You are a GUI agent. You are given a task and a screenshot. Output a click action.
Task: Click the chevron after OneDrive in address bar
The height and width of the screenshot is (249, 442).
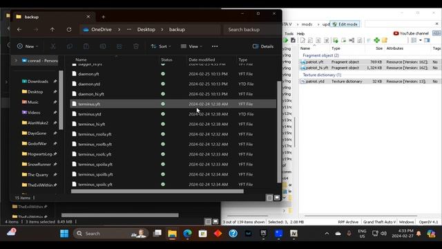(x=119, y=29)
